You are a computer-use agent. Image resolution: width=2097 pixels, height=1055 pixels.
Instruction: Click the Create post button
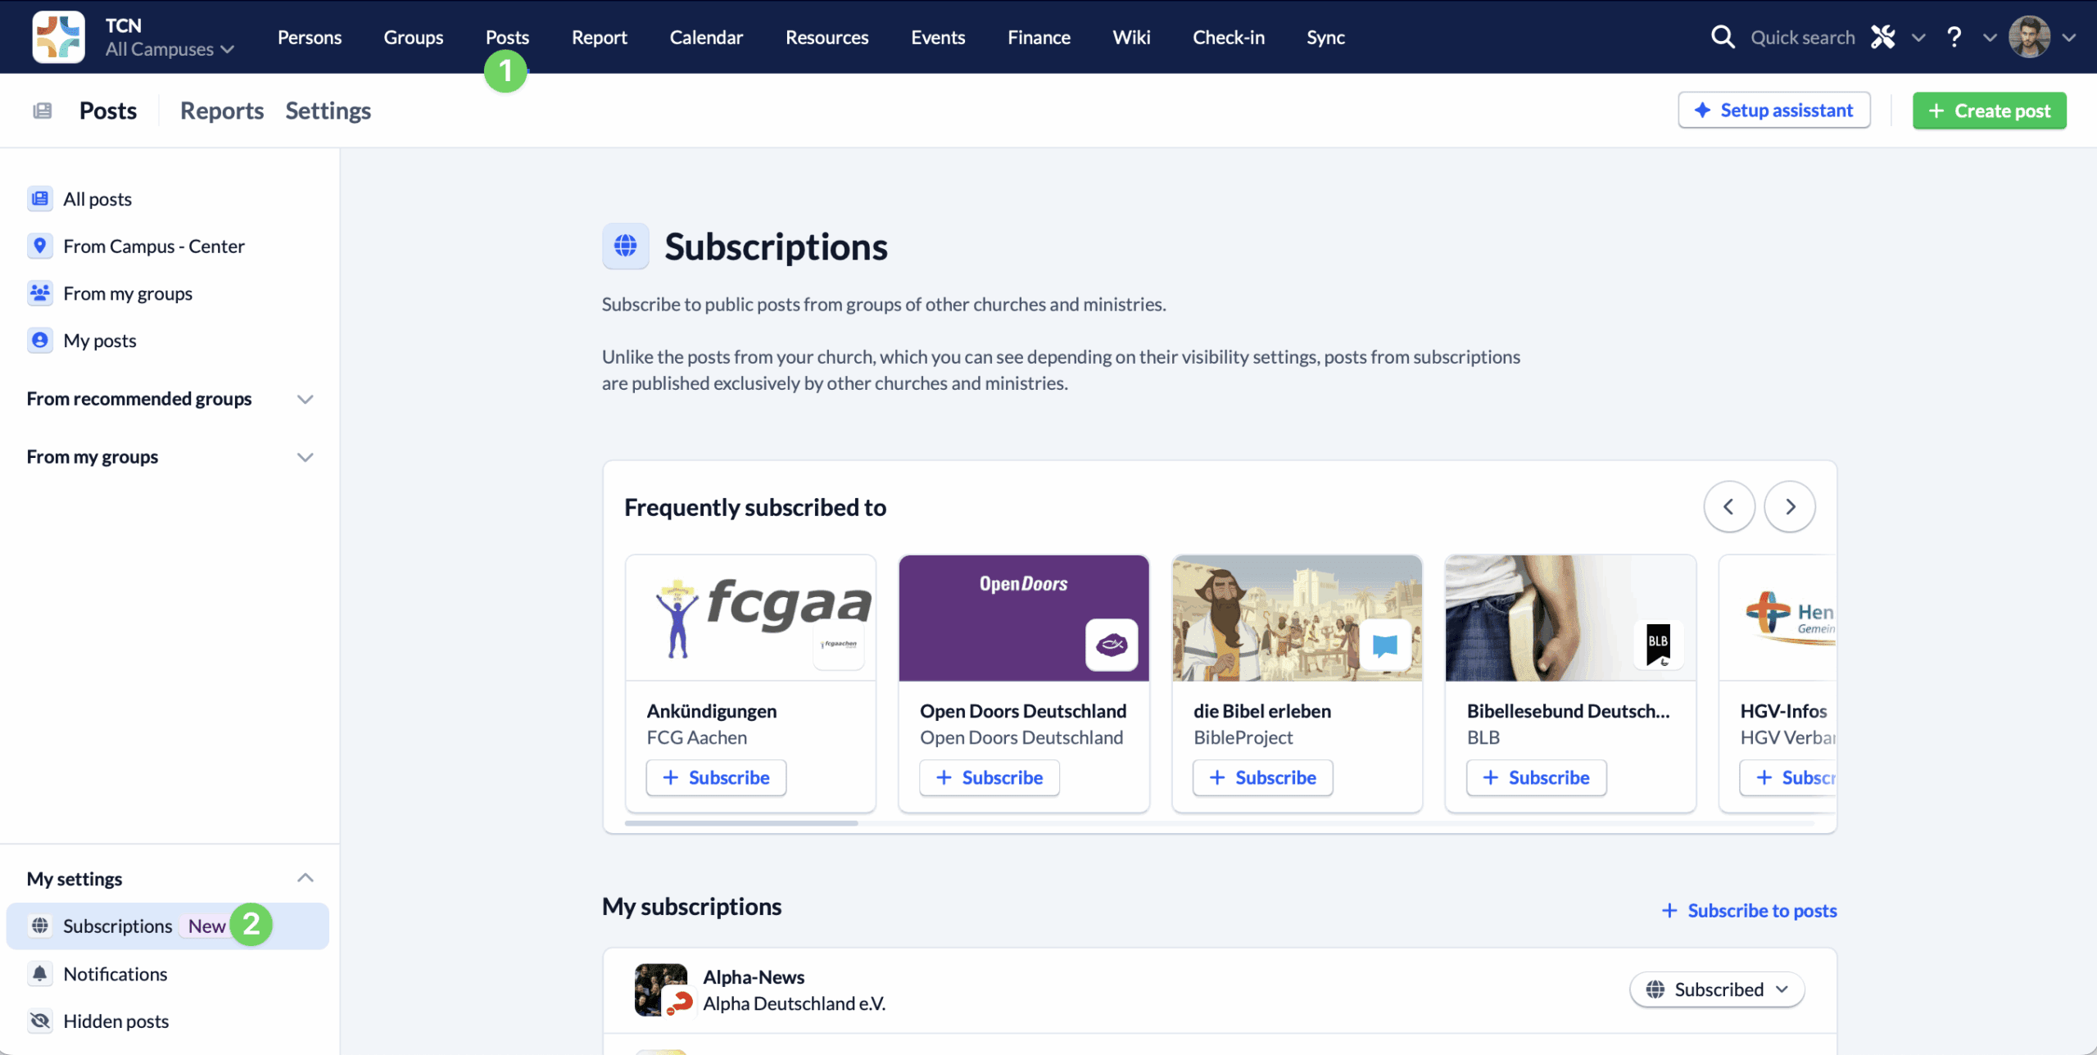click(x=1989, y=111)
